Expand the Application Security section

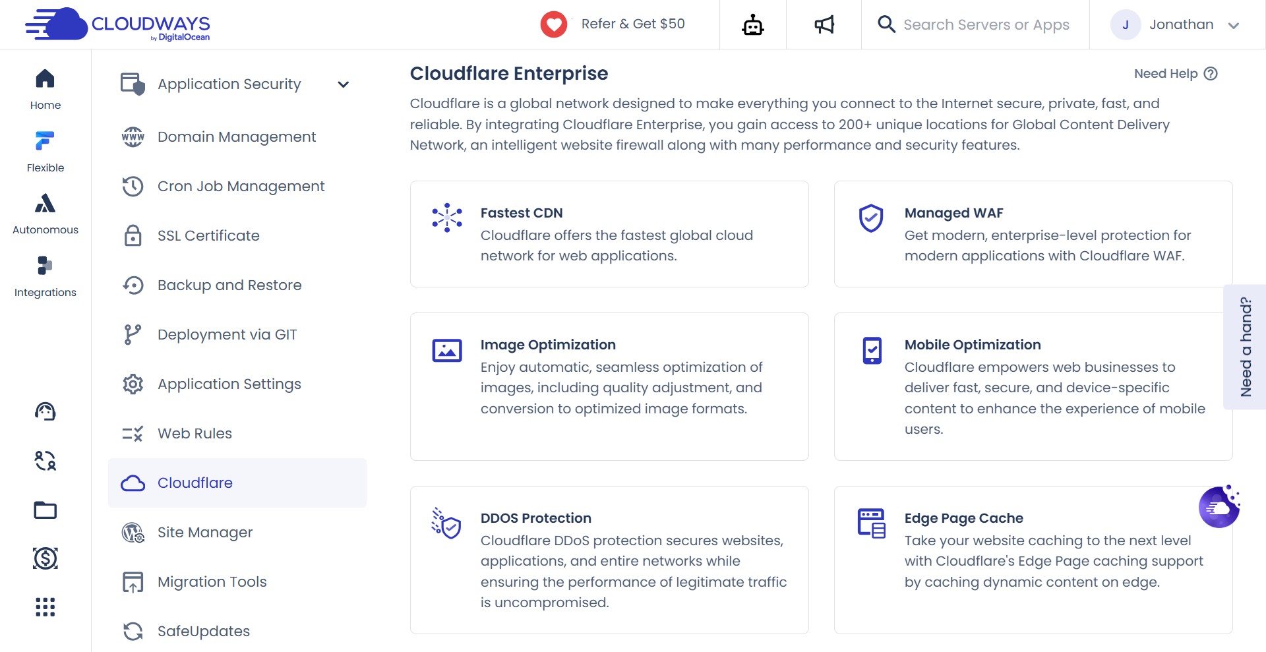(229, 84)
